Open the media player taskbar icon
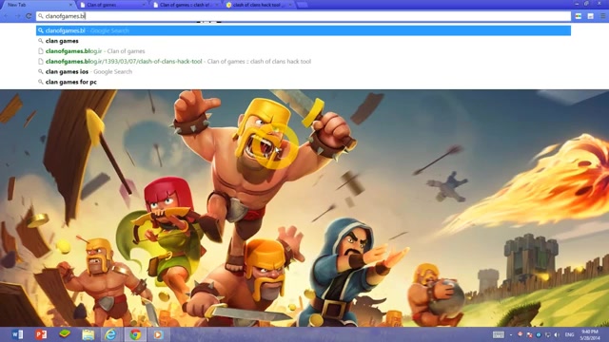This screenshot has width=609, height=342. coord(158,334)
